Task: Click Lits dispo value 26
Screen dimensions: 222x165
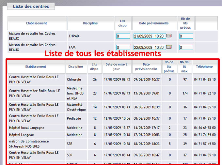Action: (x=95, y=80)
